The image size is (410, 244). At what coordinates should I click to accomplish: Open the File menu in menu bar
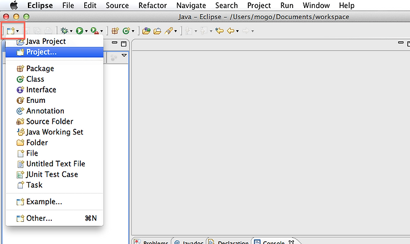(68, 5)
